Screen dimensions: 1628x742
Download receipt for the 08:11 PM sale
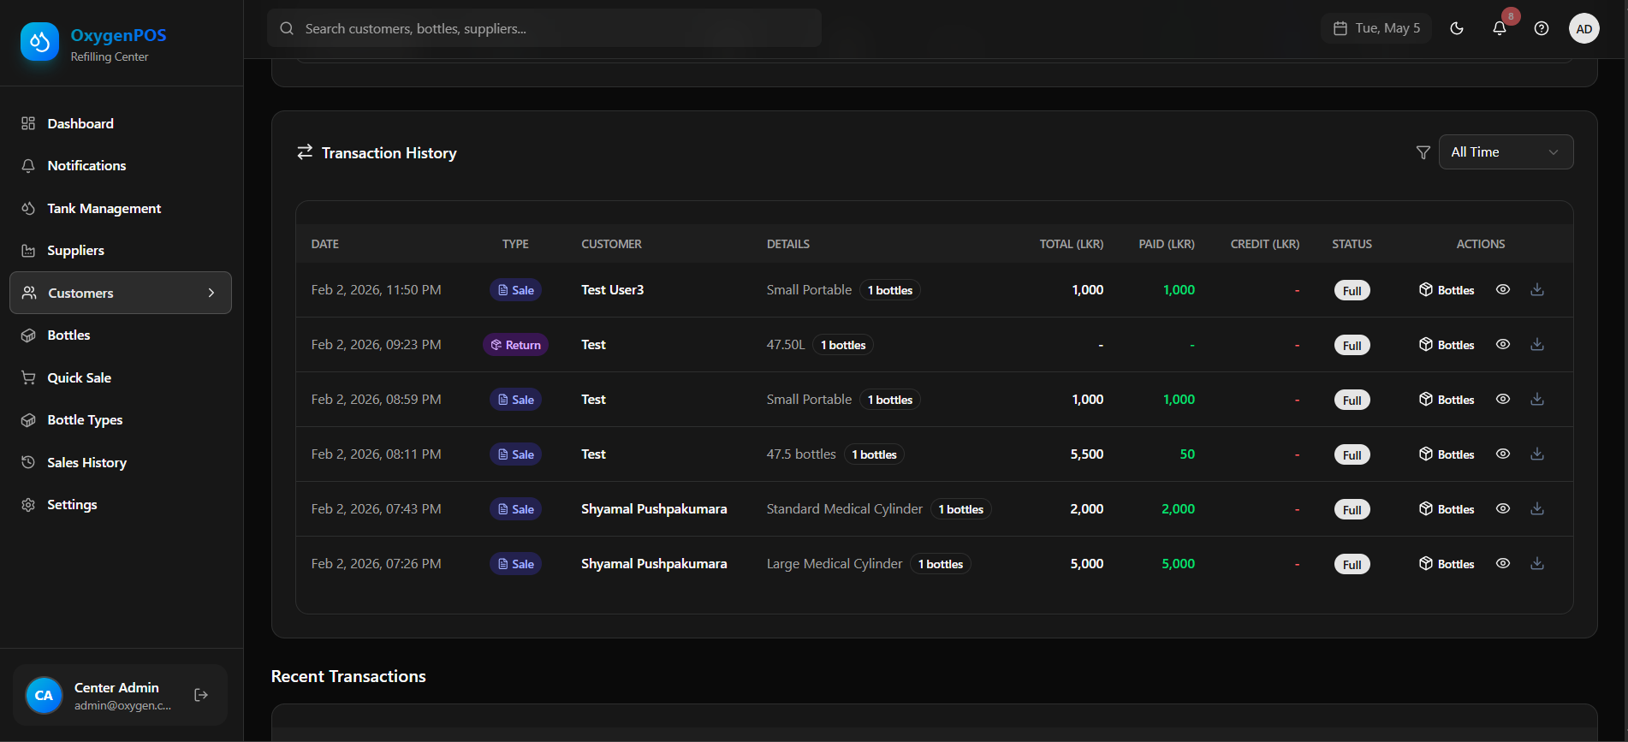1537,454
